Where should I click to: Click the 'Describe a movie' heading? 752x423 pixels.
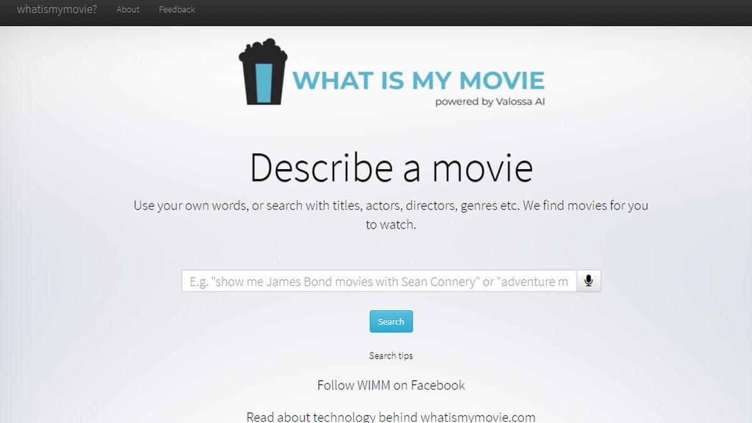pos(390,167)
